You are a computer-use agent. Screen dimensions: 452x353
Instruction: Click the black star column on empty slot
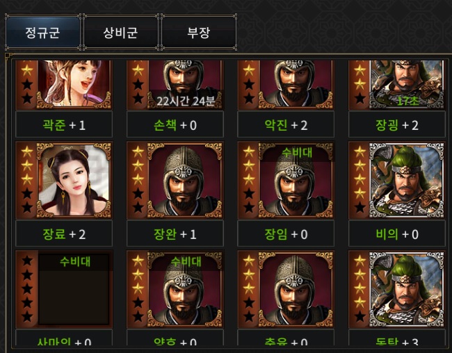27,289
